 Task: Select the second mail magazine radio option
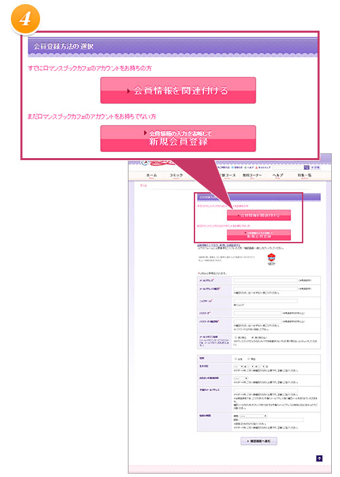pyautogui.click(x=252, y=338)
